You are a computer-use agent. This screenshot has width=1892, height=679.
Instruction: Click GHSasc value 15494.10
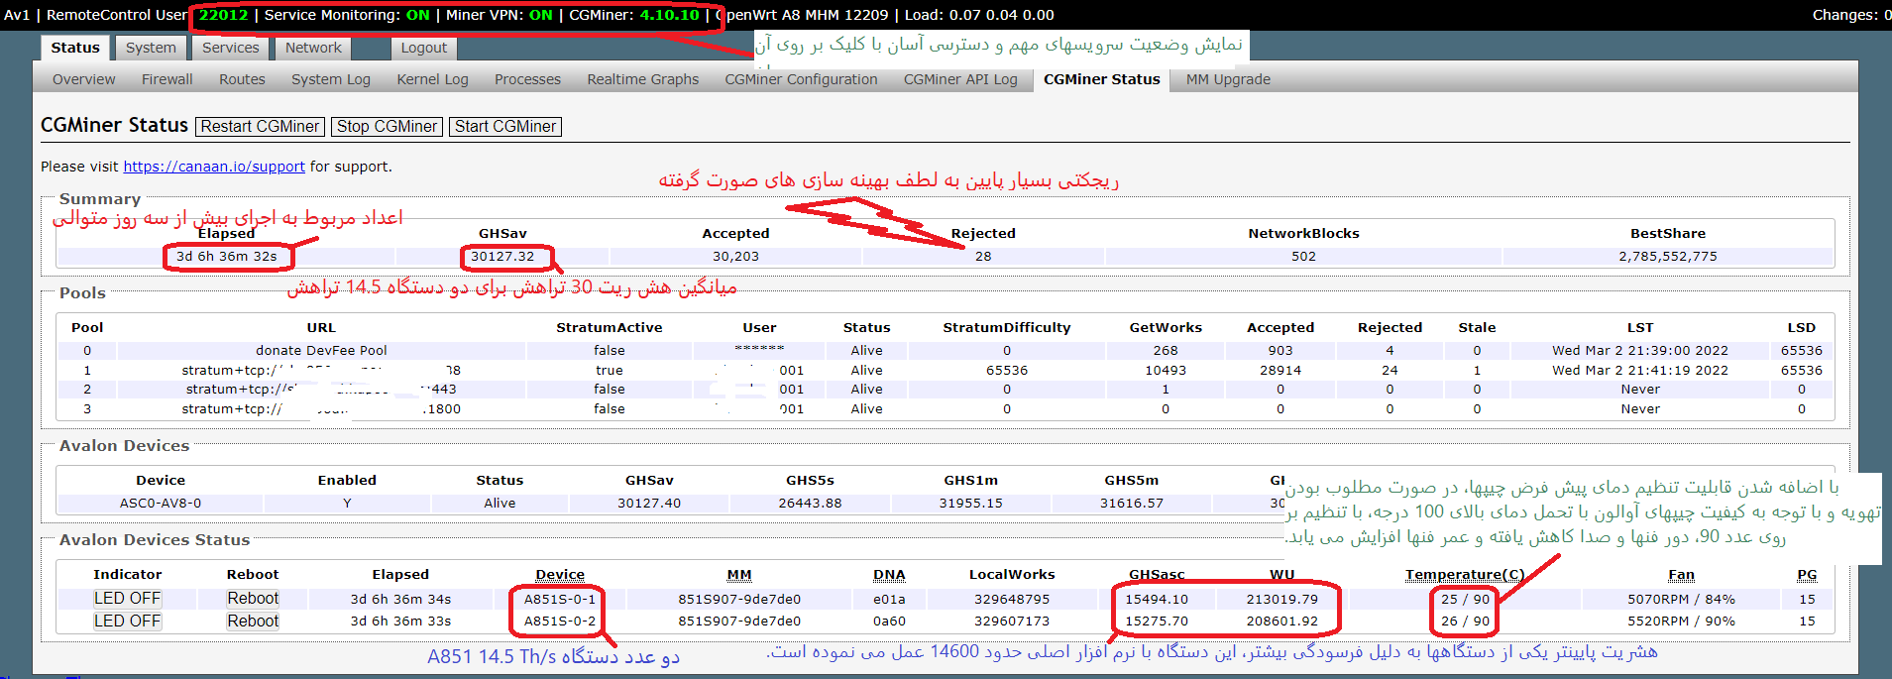tap(1157, 599)
